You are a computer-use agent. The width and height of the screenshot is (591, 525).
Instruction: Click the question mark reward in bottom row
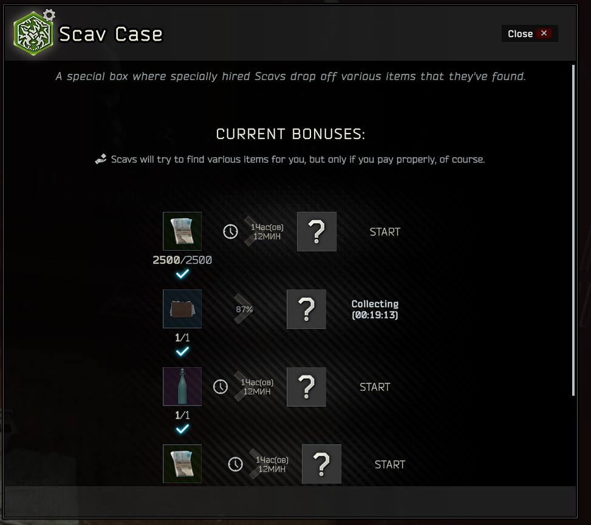(x=321, y=464)
